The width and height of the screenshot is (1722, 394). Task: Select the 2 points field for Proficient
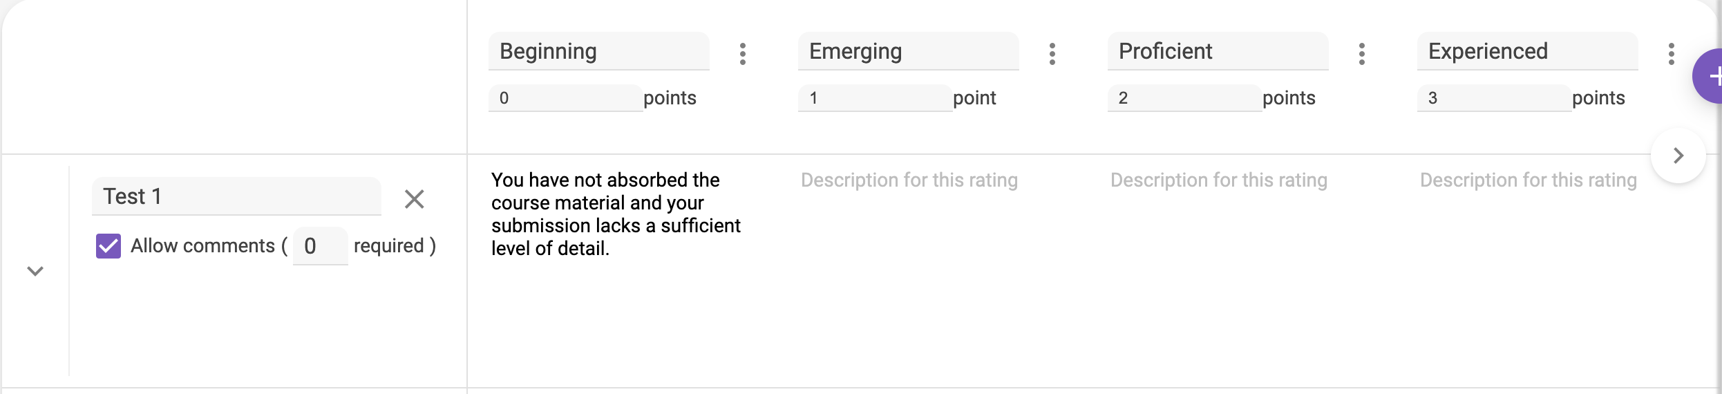pos(1184,98)
